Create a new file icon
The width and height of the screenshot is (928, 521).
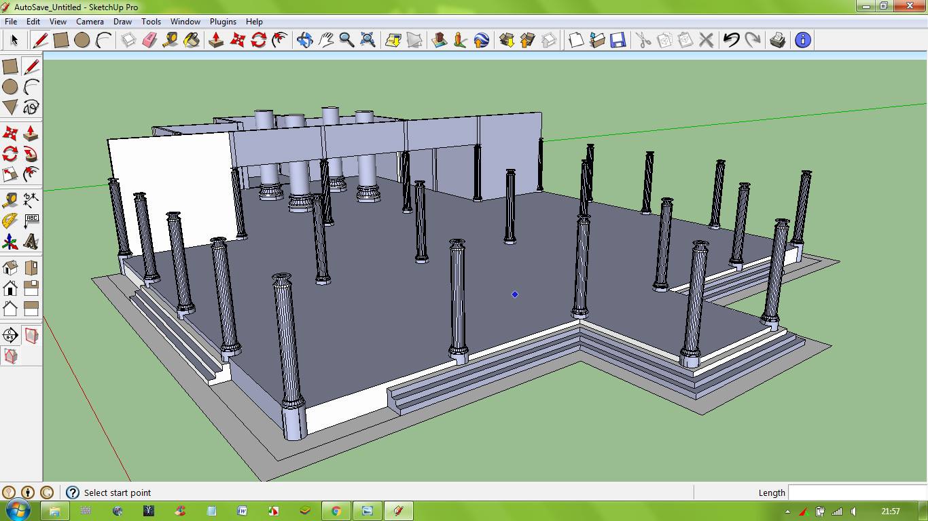[576, 40]
